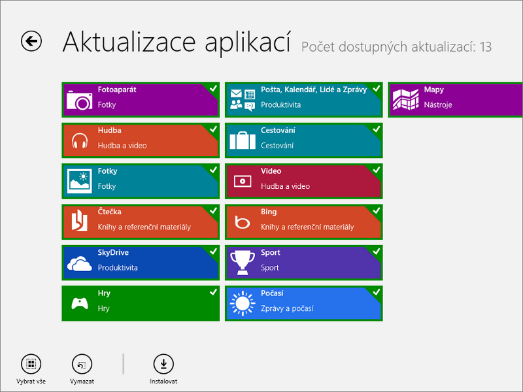The image size is (523, 392).
Task: Click the Hry game controller icon
Action: click(x=80, y=304)
